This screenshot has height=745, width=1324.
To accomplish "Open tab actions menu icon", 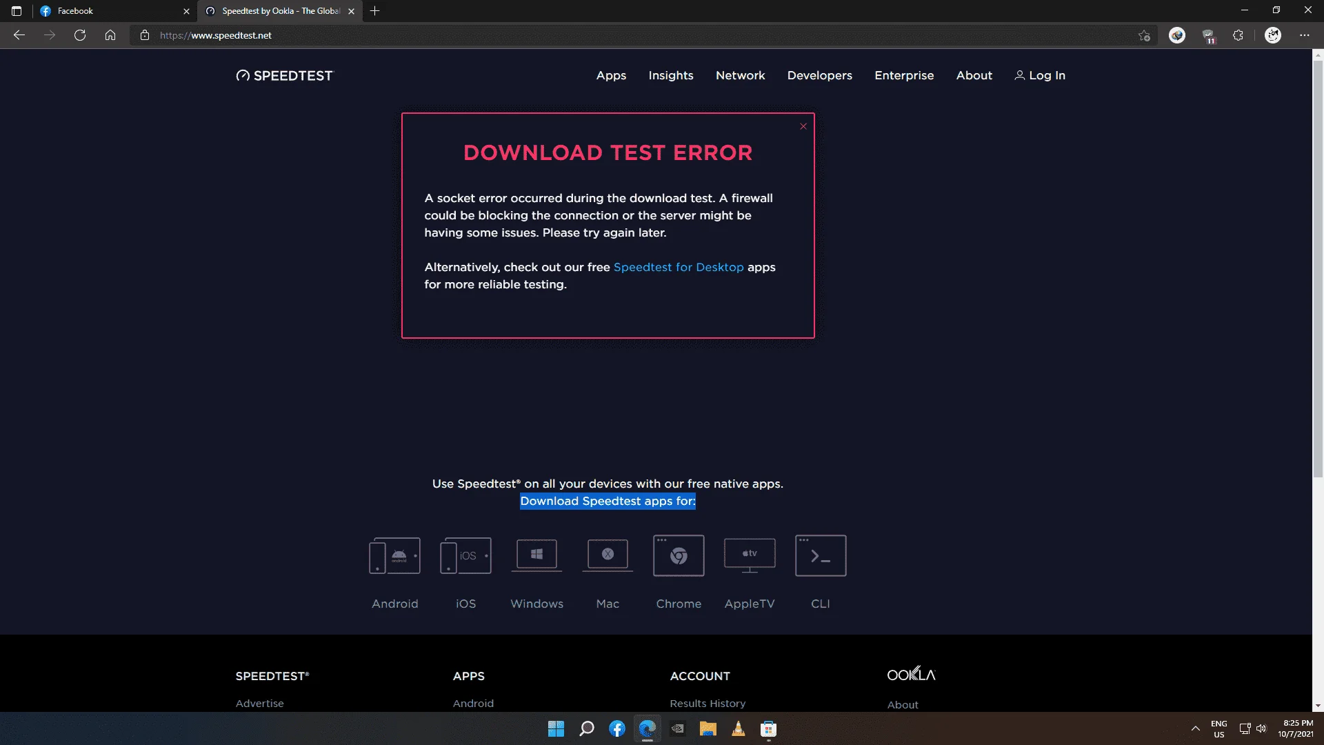I will pyautogui.click(x=17, y=11).
